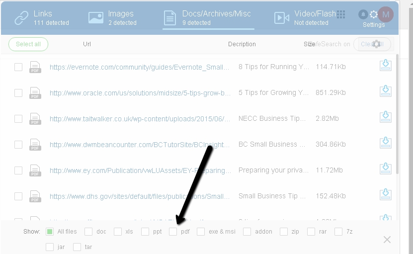Open Settings gear icon
The width and height of the screenshot is (413, 254).
point(374,15)
